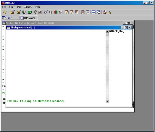Minimize the Status window
This screenshot has width=155, height=132.
pos(124,23)
